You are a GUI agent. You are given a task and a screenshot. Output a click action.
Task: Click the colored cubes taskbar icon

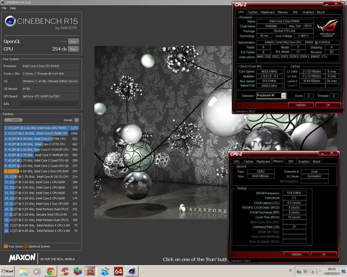[78, 271]
